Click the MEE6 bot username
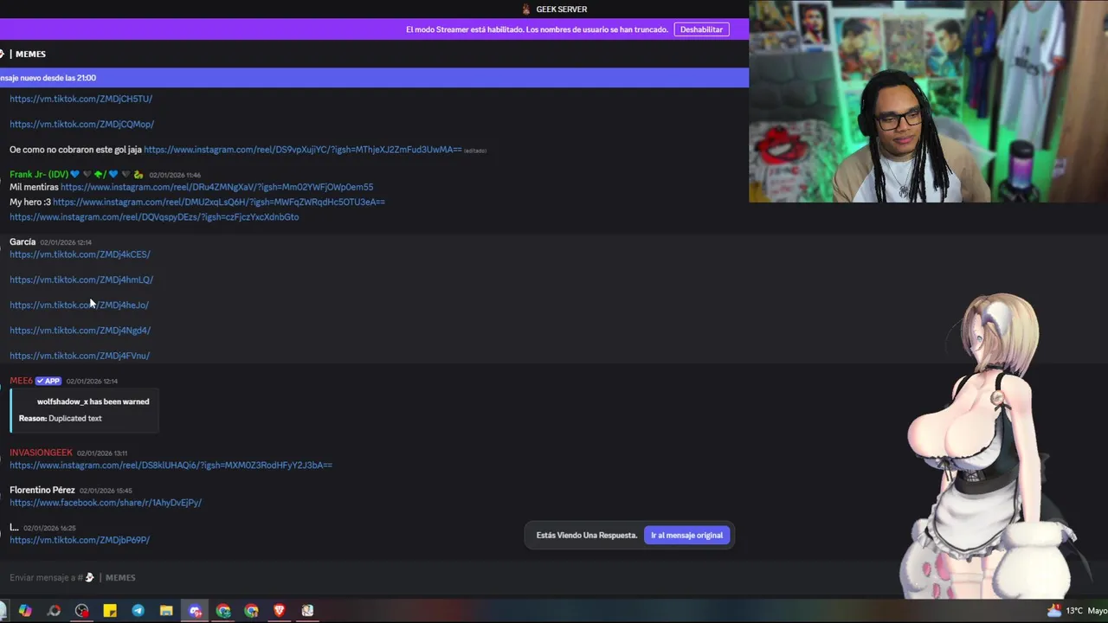 point(21,381)
